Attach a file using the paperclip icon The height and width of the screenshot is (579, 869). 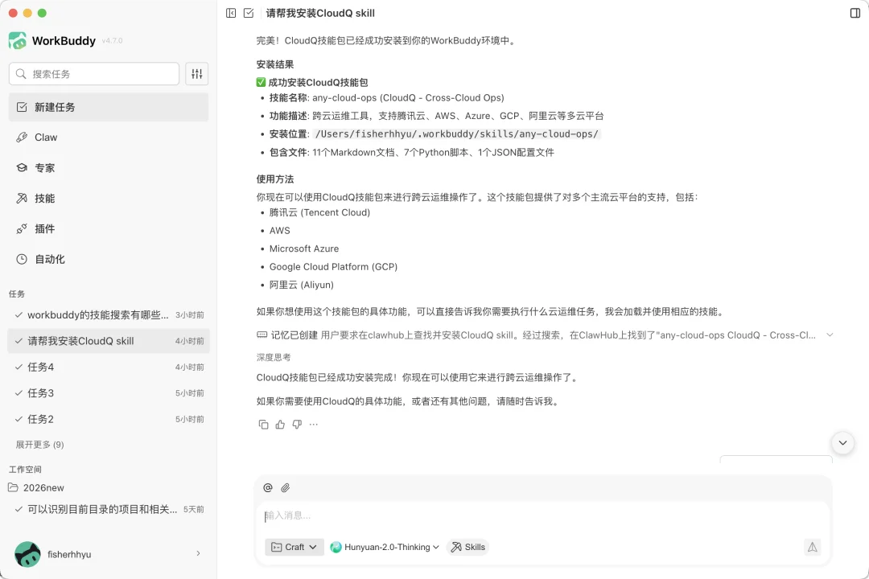tap(286, 487)
